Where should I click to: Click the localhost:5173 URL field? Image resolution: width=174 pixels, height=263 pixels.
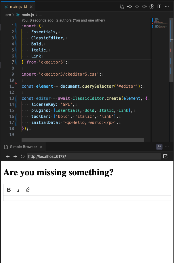coord(93,156)
